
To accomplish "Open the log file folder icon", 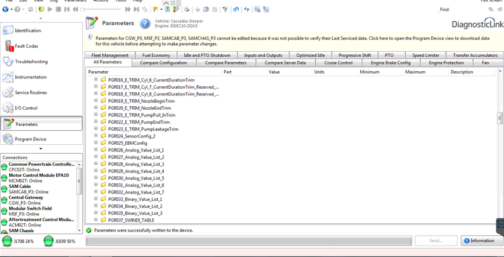I will pyautogui.click(x=41, y=10).
